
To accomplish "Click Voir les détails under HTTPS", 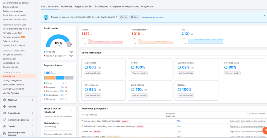I will (x=139, y=73).
